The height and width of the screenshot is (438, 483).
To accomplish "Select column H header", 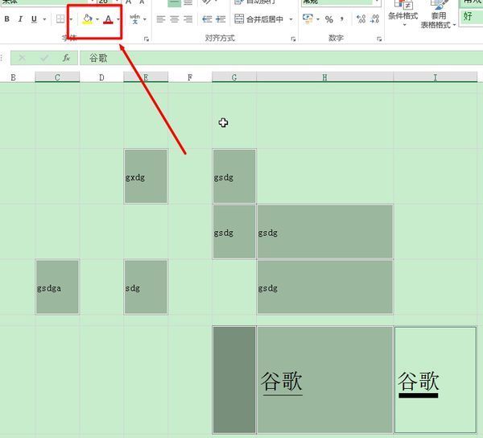I will click(324, 77).
